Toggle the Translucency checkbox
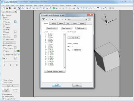 coord(4,40)
